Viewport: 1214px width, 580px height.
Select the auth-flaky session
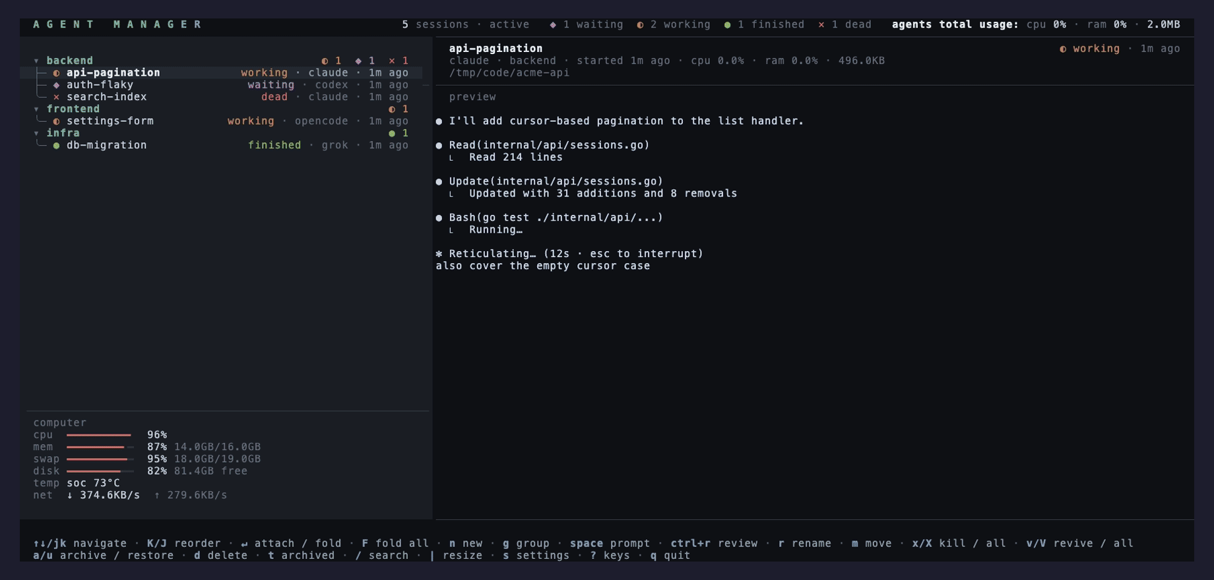point(221,85)
